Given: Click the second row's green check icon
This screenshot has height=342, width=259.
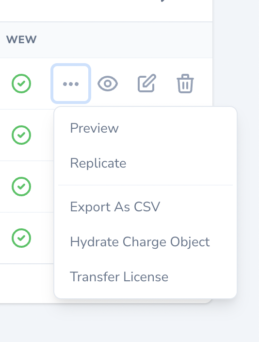Looking at the screenshot, I should (x=21, y=135).
